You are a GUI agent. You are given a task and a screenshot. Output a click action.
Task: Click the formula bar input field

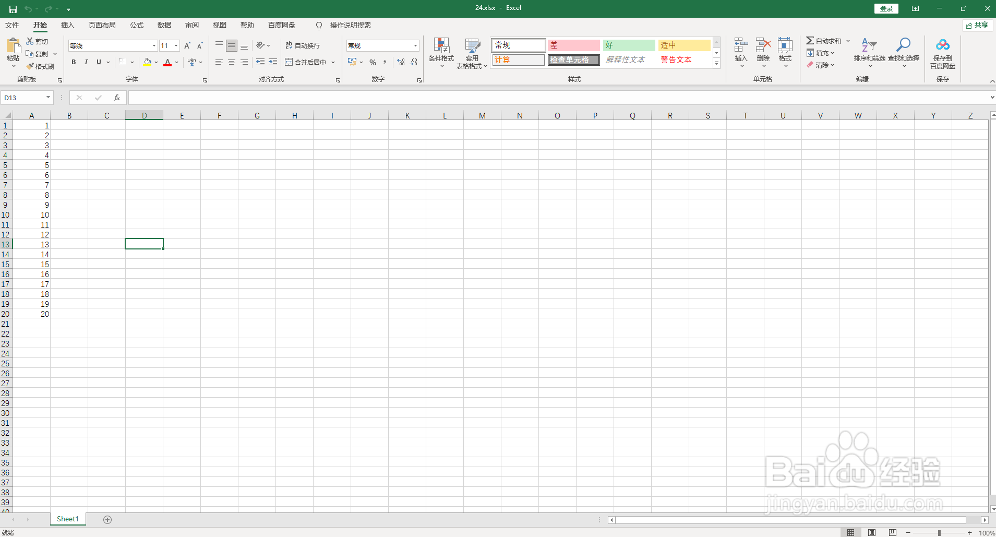558,98
